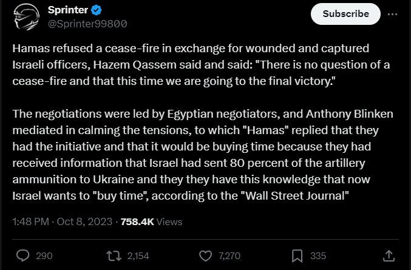Open Sprinter's helmet profile picture
411x270 pixels.
coord(26,17)
